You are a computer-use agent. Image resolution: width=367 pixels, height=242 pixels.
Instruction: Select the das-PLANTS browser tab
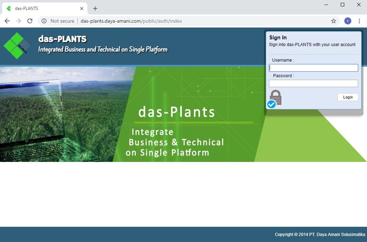pos(43,9)
